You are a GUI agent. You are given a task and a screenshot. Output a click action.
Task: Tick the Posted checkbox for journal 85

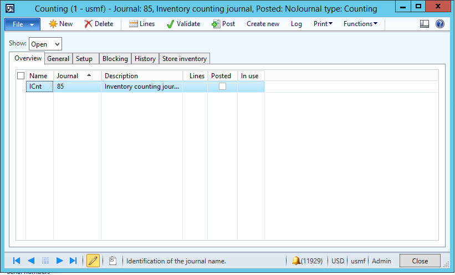tap(222, 86)
